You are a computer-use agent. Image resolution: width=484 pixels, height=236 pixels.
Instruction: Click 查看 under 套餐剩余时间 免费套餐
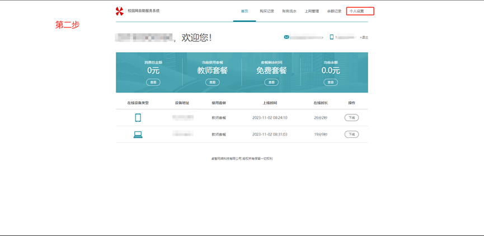[x=271, y=82]
